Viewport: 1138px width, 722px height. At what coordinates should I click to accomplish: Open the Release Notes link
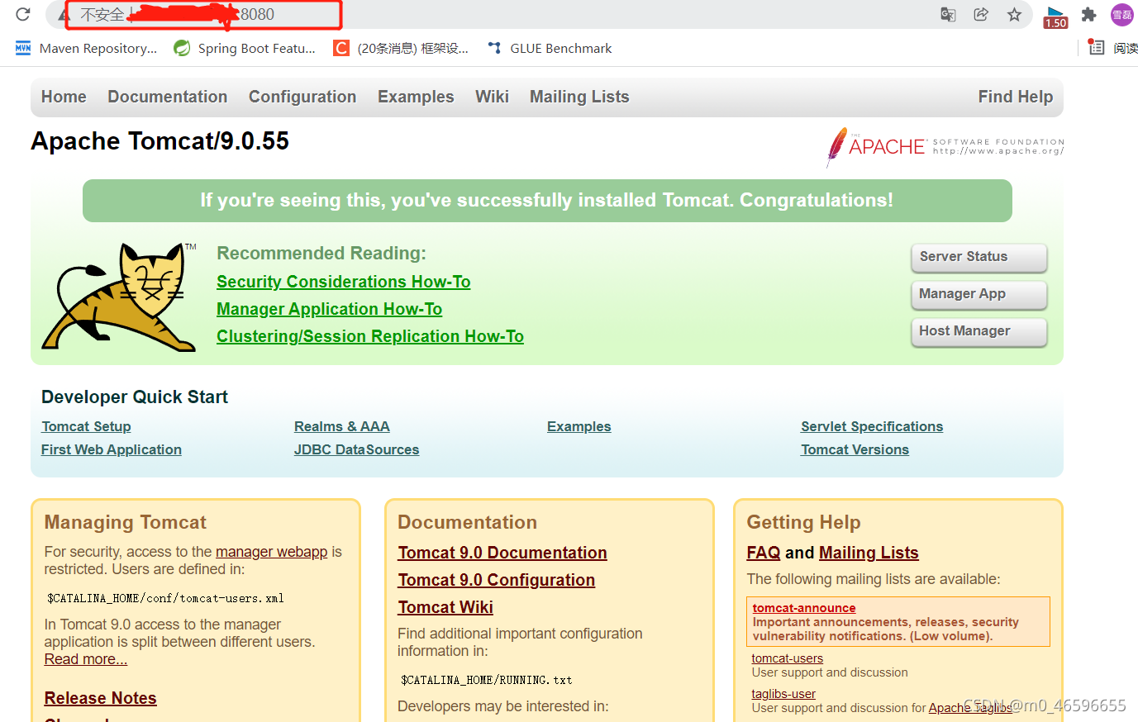pyautogui.click(x=101, y=698)
